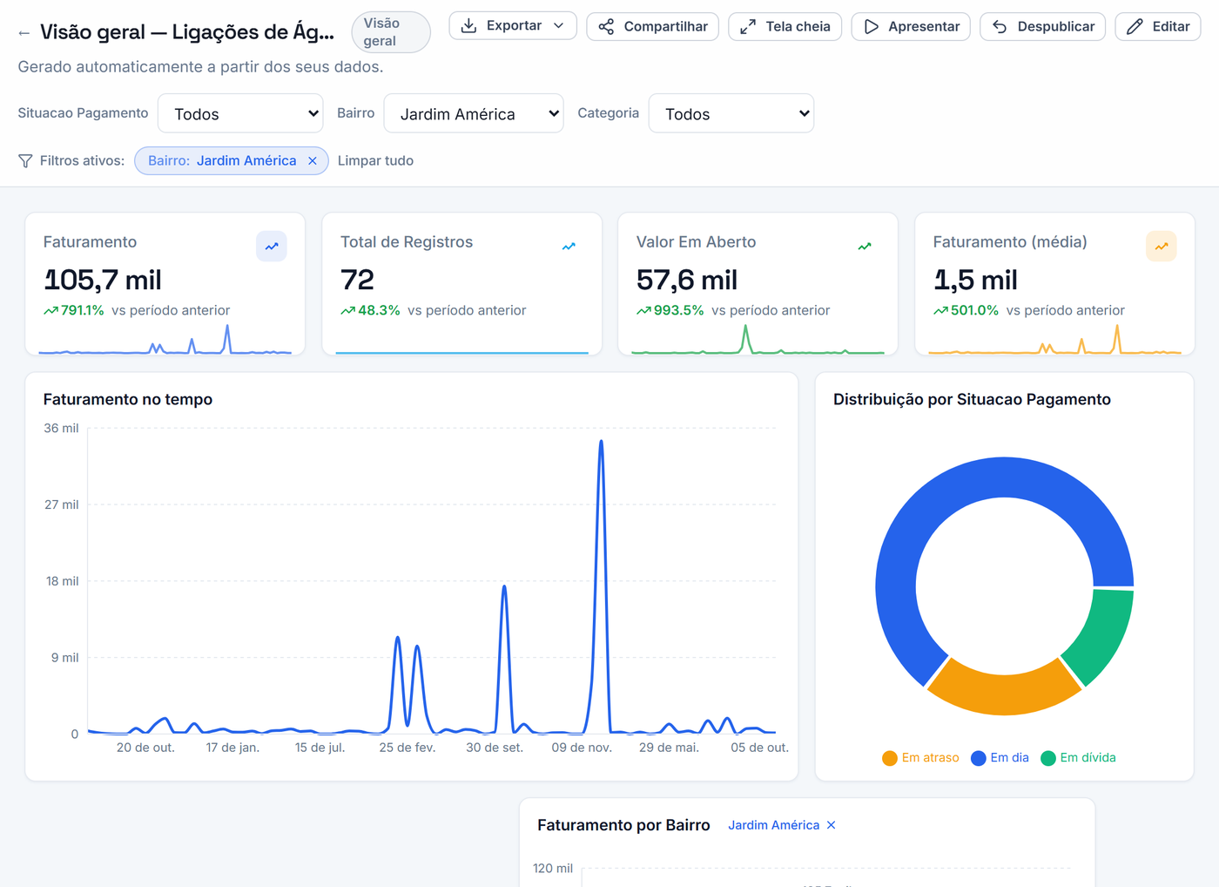Open the Editar button
Image resolution: width=1219 pixels, height=887 pixels.
pos(1158,26)
